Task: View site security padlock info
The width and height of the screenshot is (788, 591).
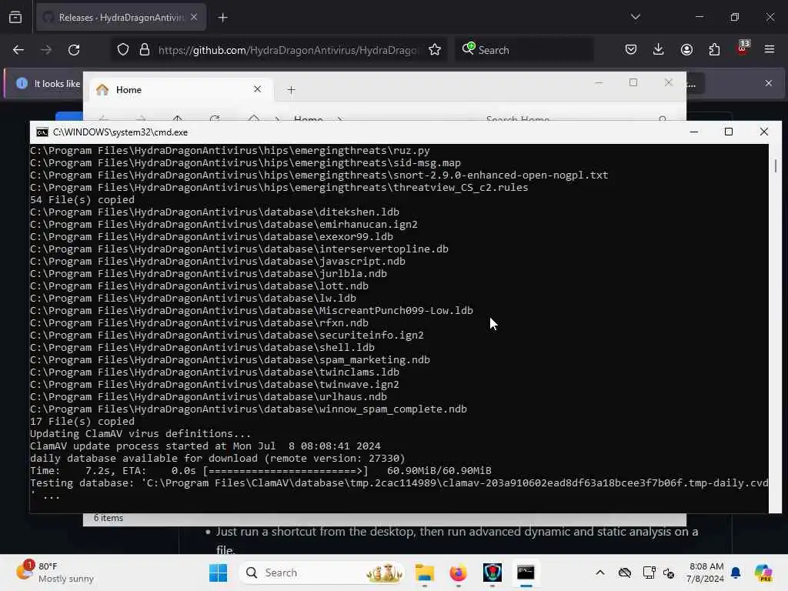Action: coord(145,50)
